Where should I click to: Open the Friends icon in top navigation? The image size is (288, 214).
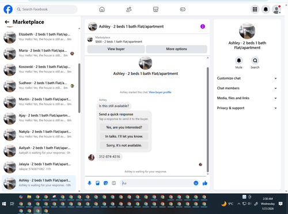pyautogui.click(x=129, y=9)
